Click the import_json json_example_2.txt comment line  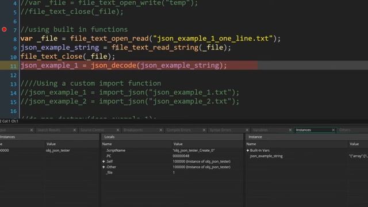click(130, 101)
